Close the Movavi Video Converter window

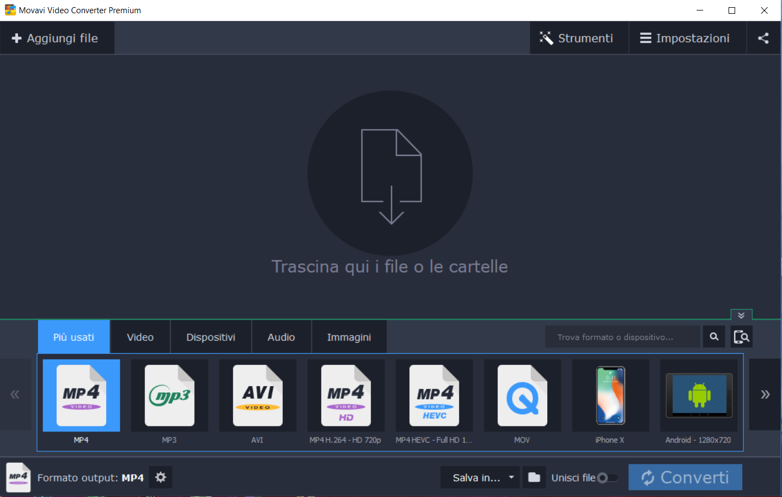(764, 10)
